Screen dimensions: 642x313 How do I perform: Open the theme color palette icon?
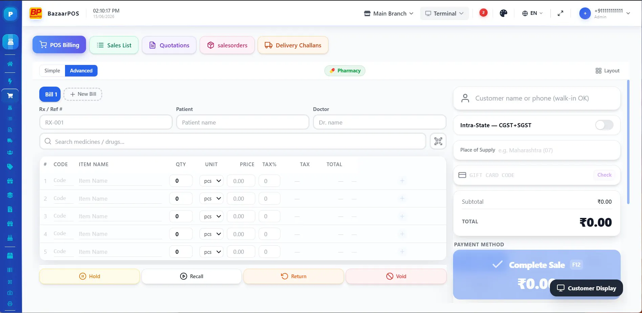[x=504, y=13]
